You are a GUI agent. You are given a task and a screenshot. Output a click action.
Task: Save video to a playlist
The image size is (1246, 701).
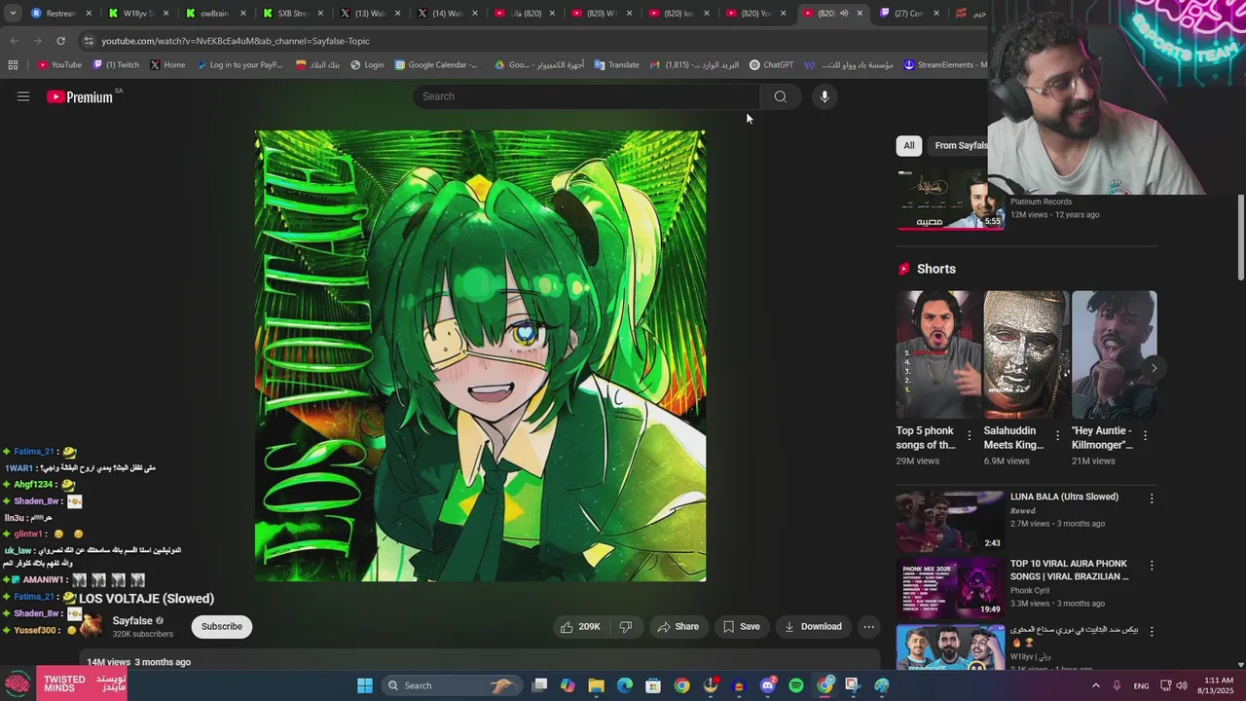(x=741, y=626)
